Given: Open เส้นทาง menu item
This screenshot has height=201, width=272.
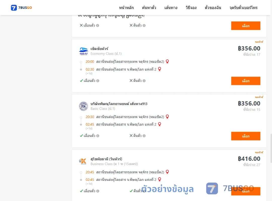Looking at the screenshot, I should [171, 8].
